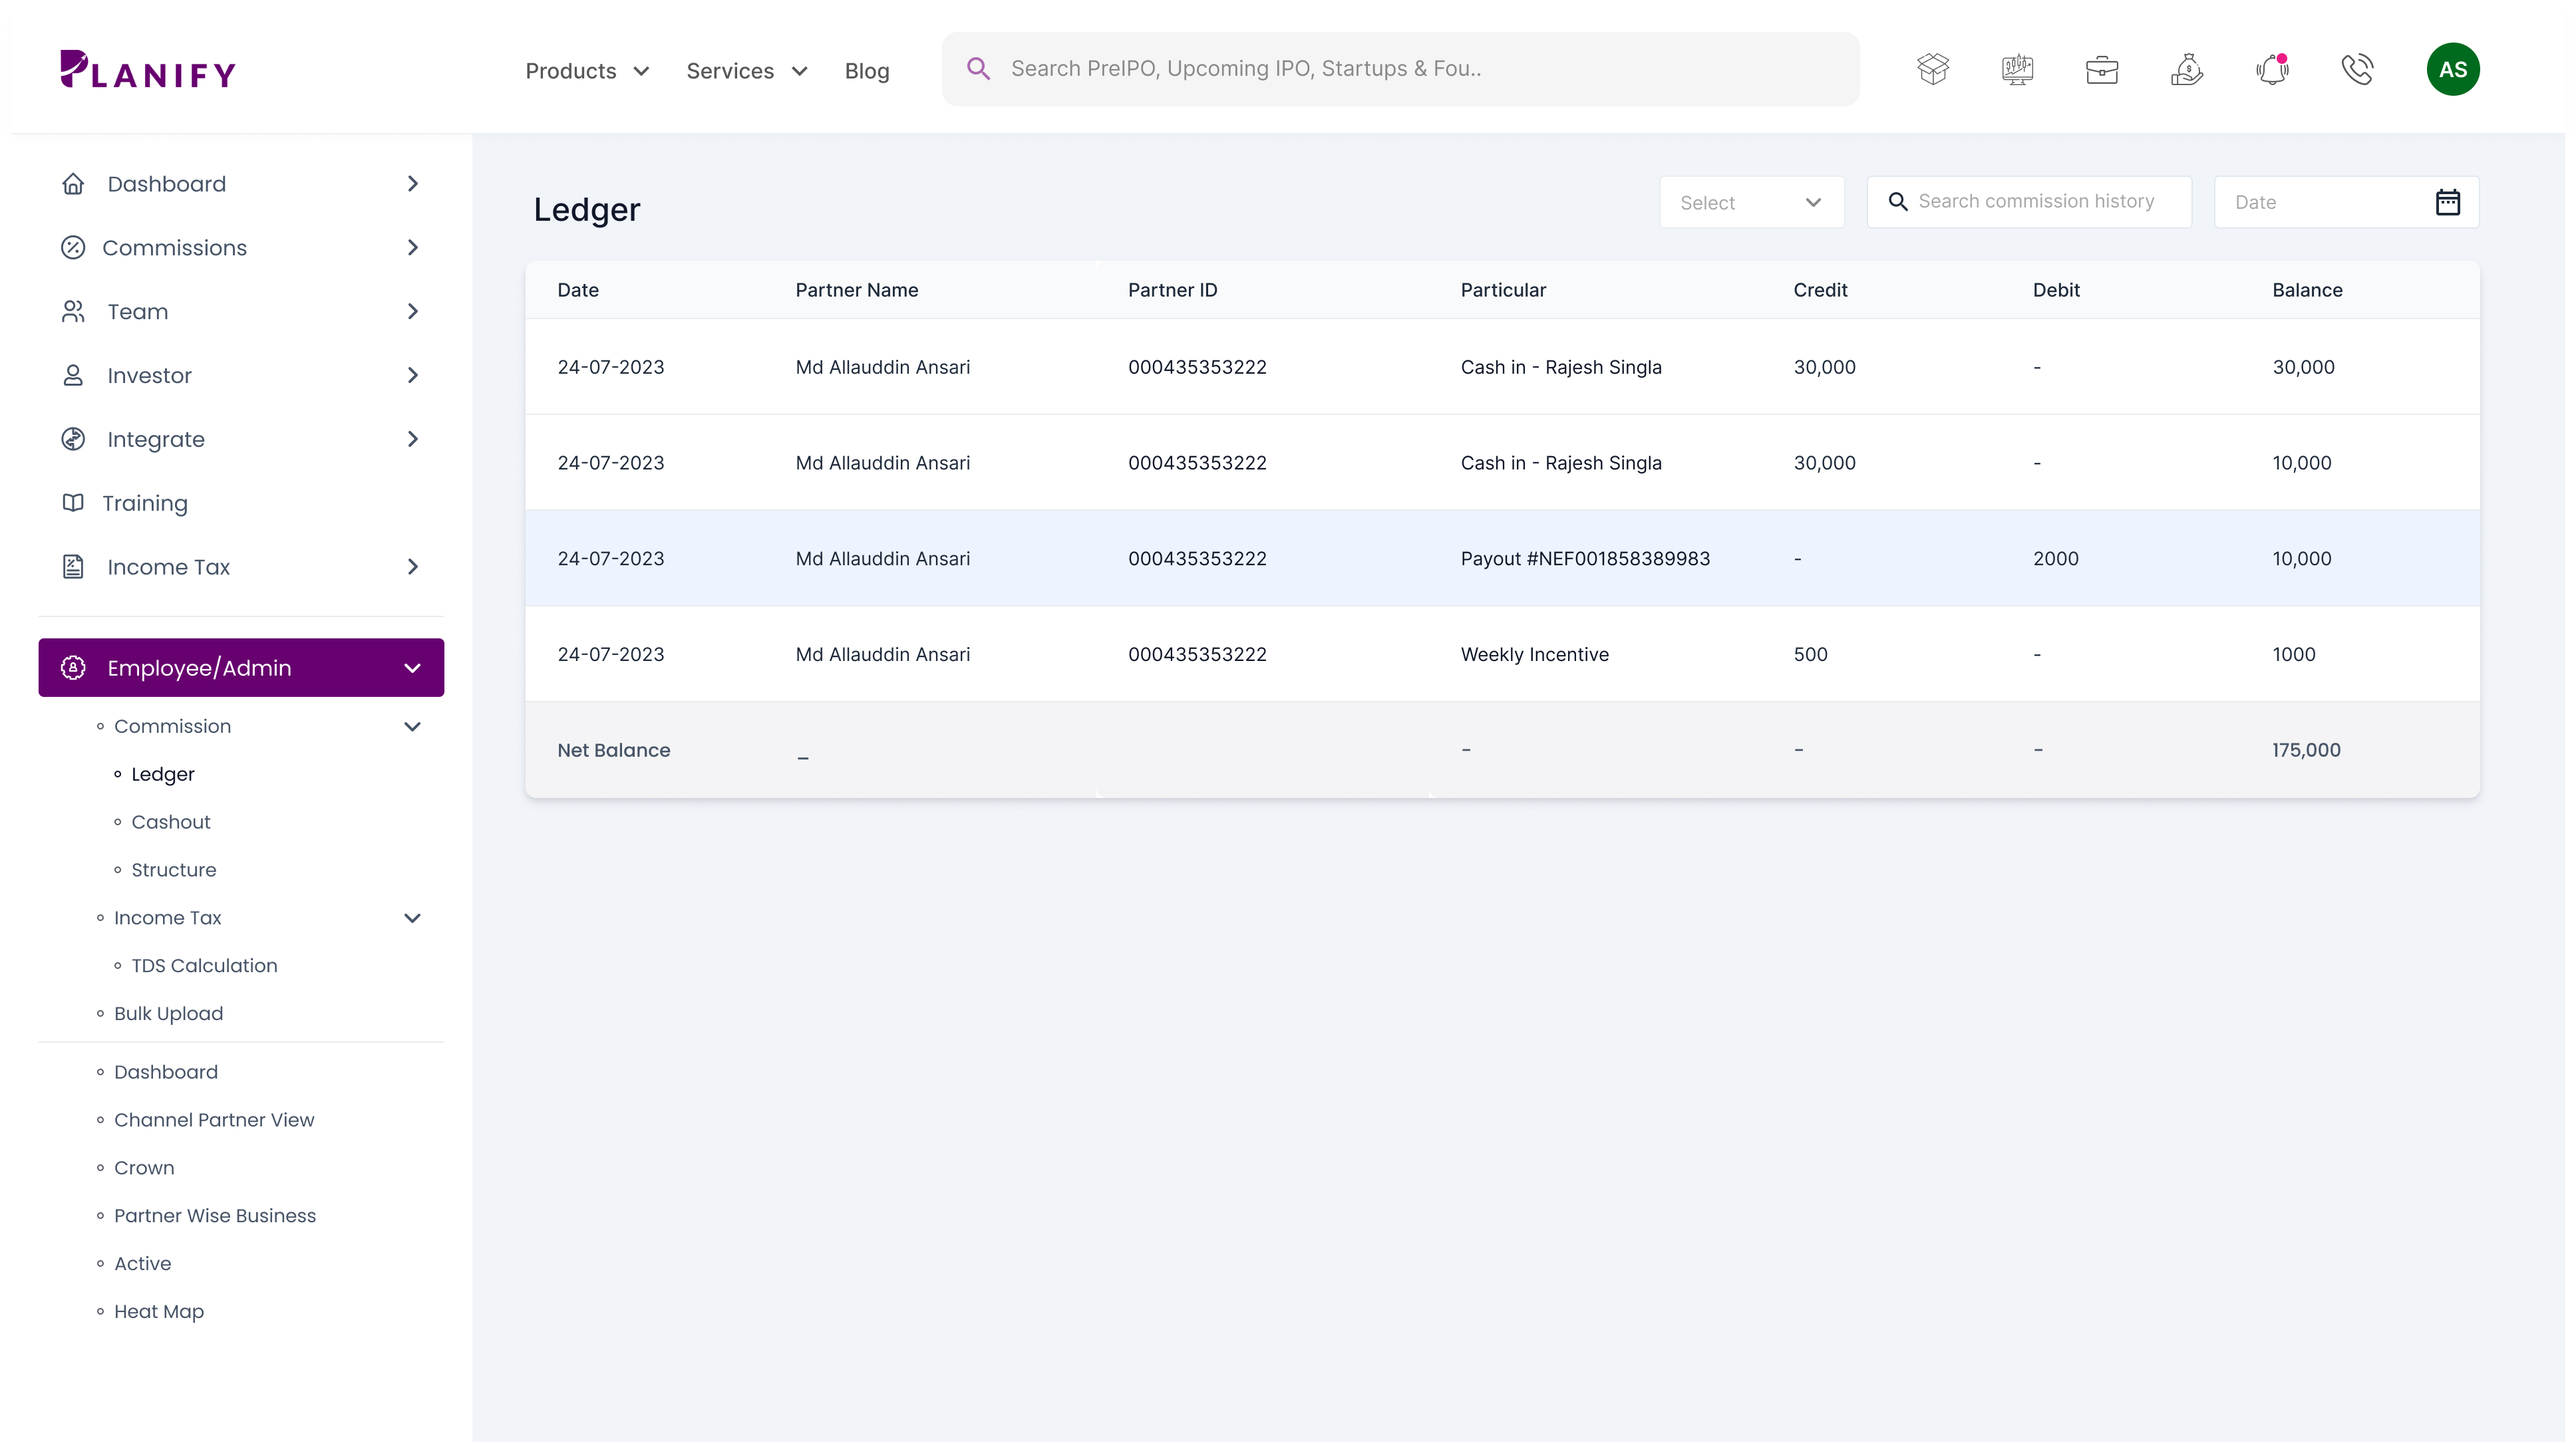The width and height of the screenshot is (2576, 1443).
Task: Open Bulk Upload menu item
Action: pos(169,1013)
